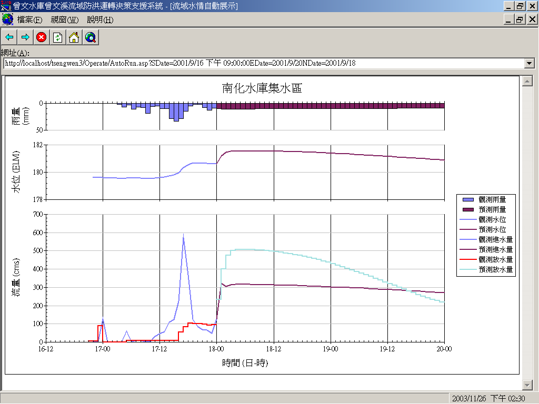539x404 pixels.
Task: Click the title bar application icon
Action: click(x=6, y=5)
